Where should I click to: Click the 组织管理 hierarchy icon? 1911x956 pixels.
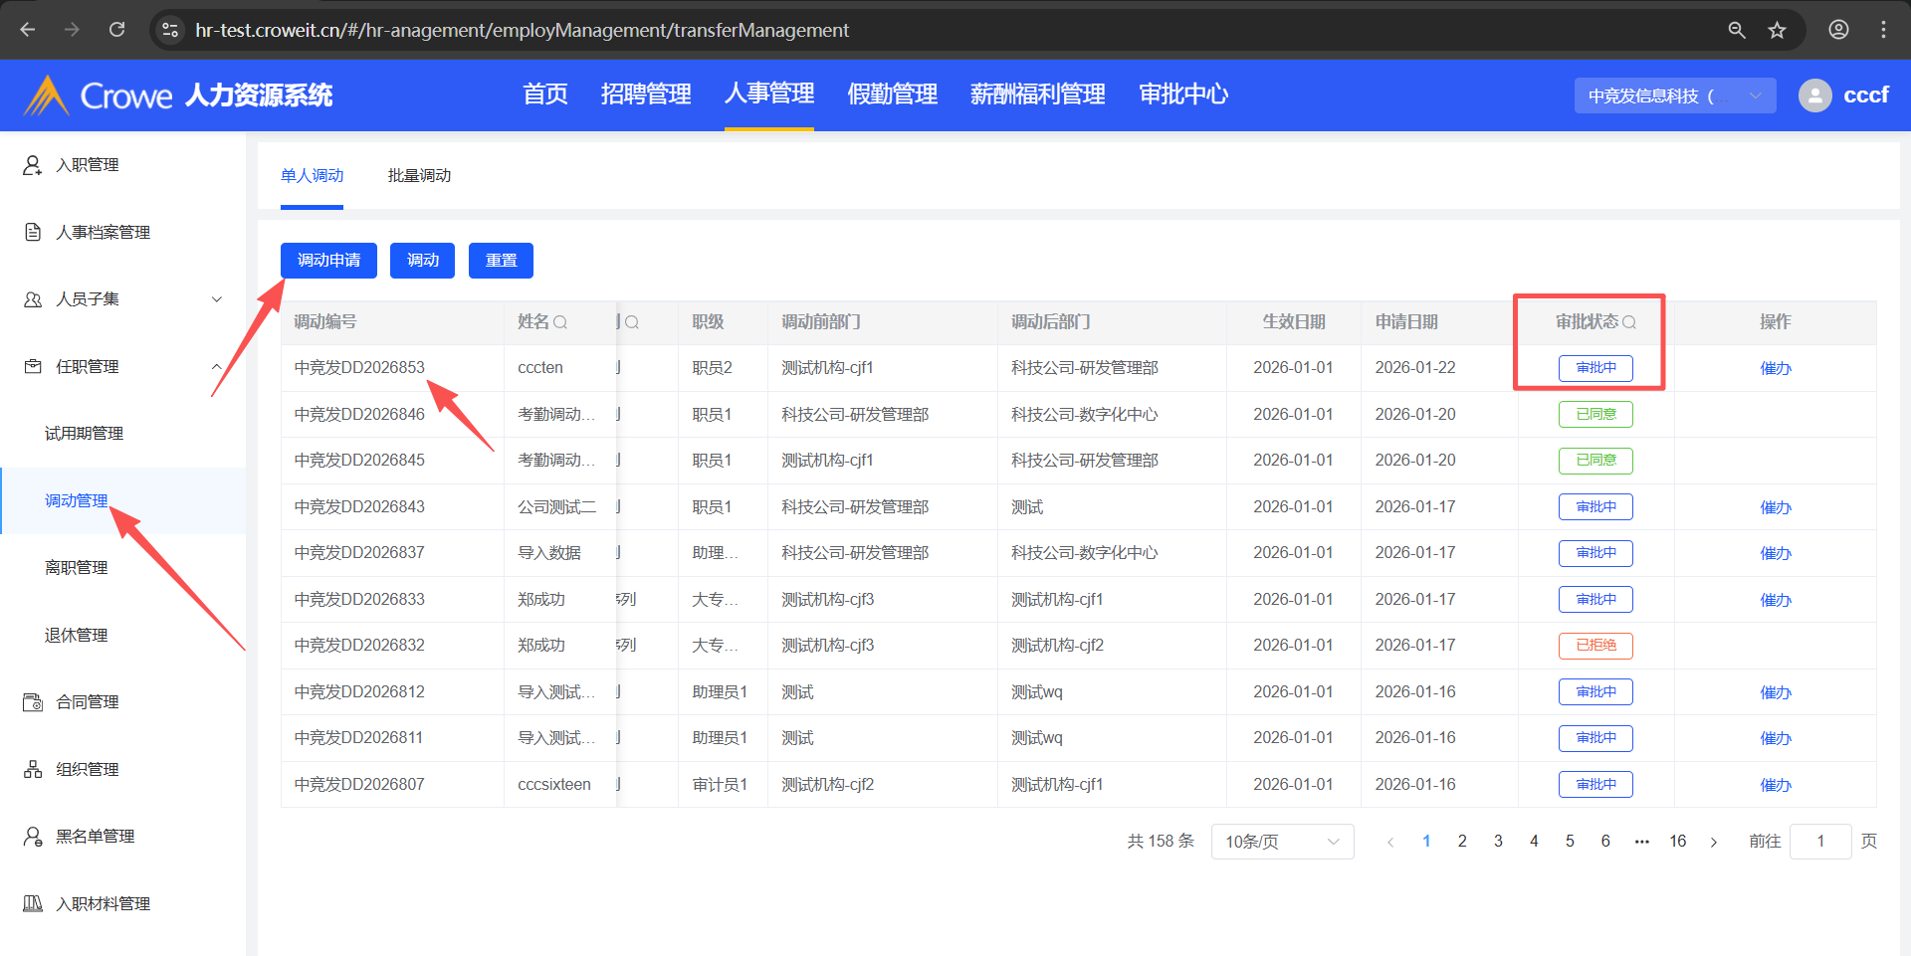click(x=33, y=769)
